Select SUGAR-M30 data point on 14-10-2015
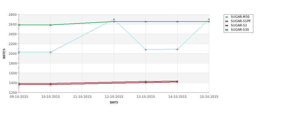Screen dimensions: 281x123 click(x=178, y=49)
